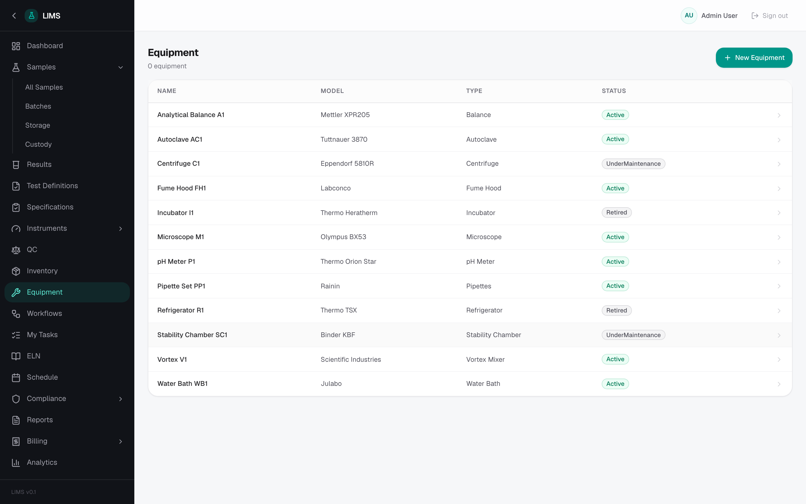This screenshot has height=504, width=806.
Task: Open Water Bath WB1 row chevron
Action: (779, 384)
